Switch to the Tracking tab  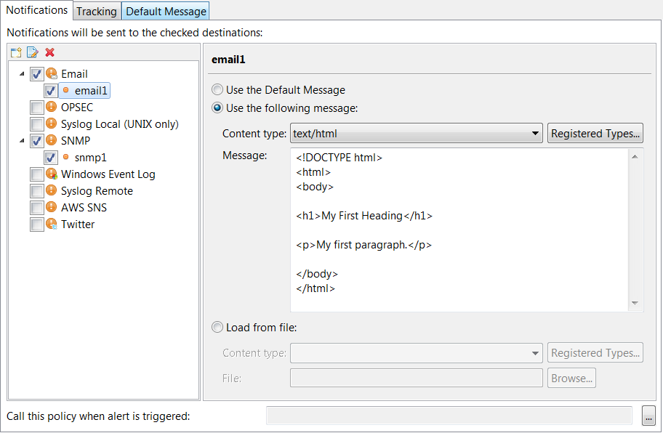tap(97, 12)
